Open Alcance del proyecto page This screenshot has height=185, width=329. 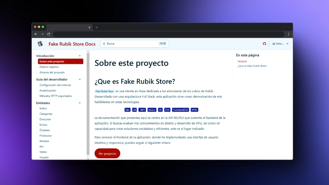pos(52,72)
